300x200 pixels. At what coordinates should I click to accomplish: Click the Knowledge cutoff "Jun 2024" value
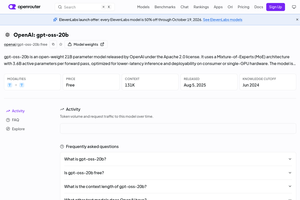[251, 85]
